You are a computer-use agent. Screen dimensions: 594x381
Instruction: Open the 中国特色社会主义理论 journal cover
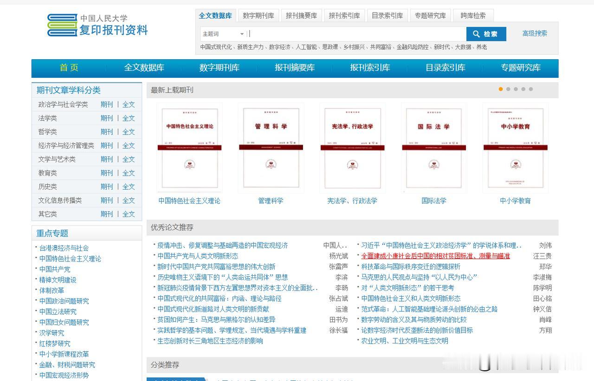pos(189,148)
